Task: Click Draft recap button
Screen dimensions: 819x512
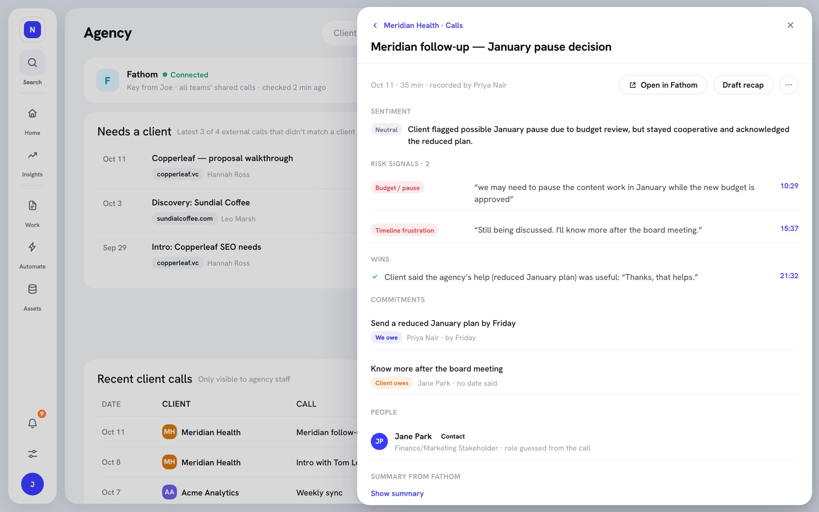Action: pyautogui.click(x=743, y=85)
